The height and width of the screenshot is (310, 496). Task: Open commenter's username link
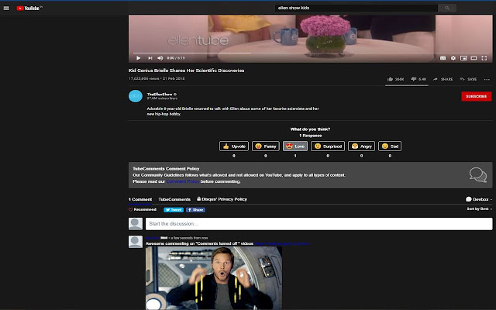pyautogui.click(x=152, y=238)
